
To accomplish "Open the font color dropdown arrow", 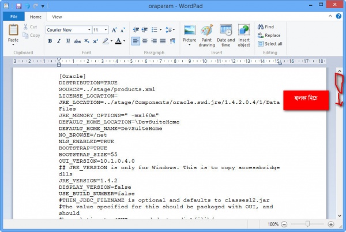I will pyautogui.click(x=124, y=41).
